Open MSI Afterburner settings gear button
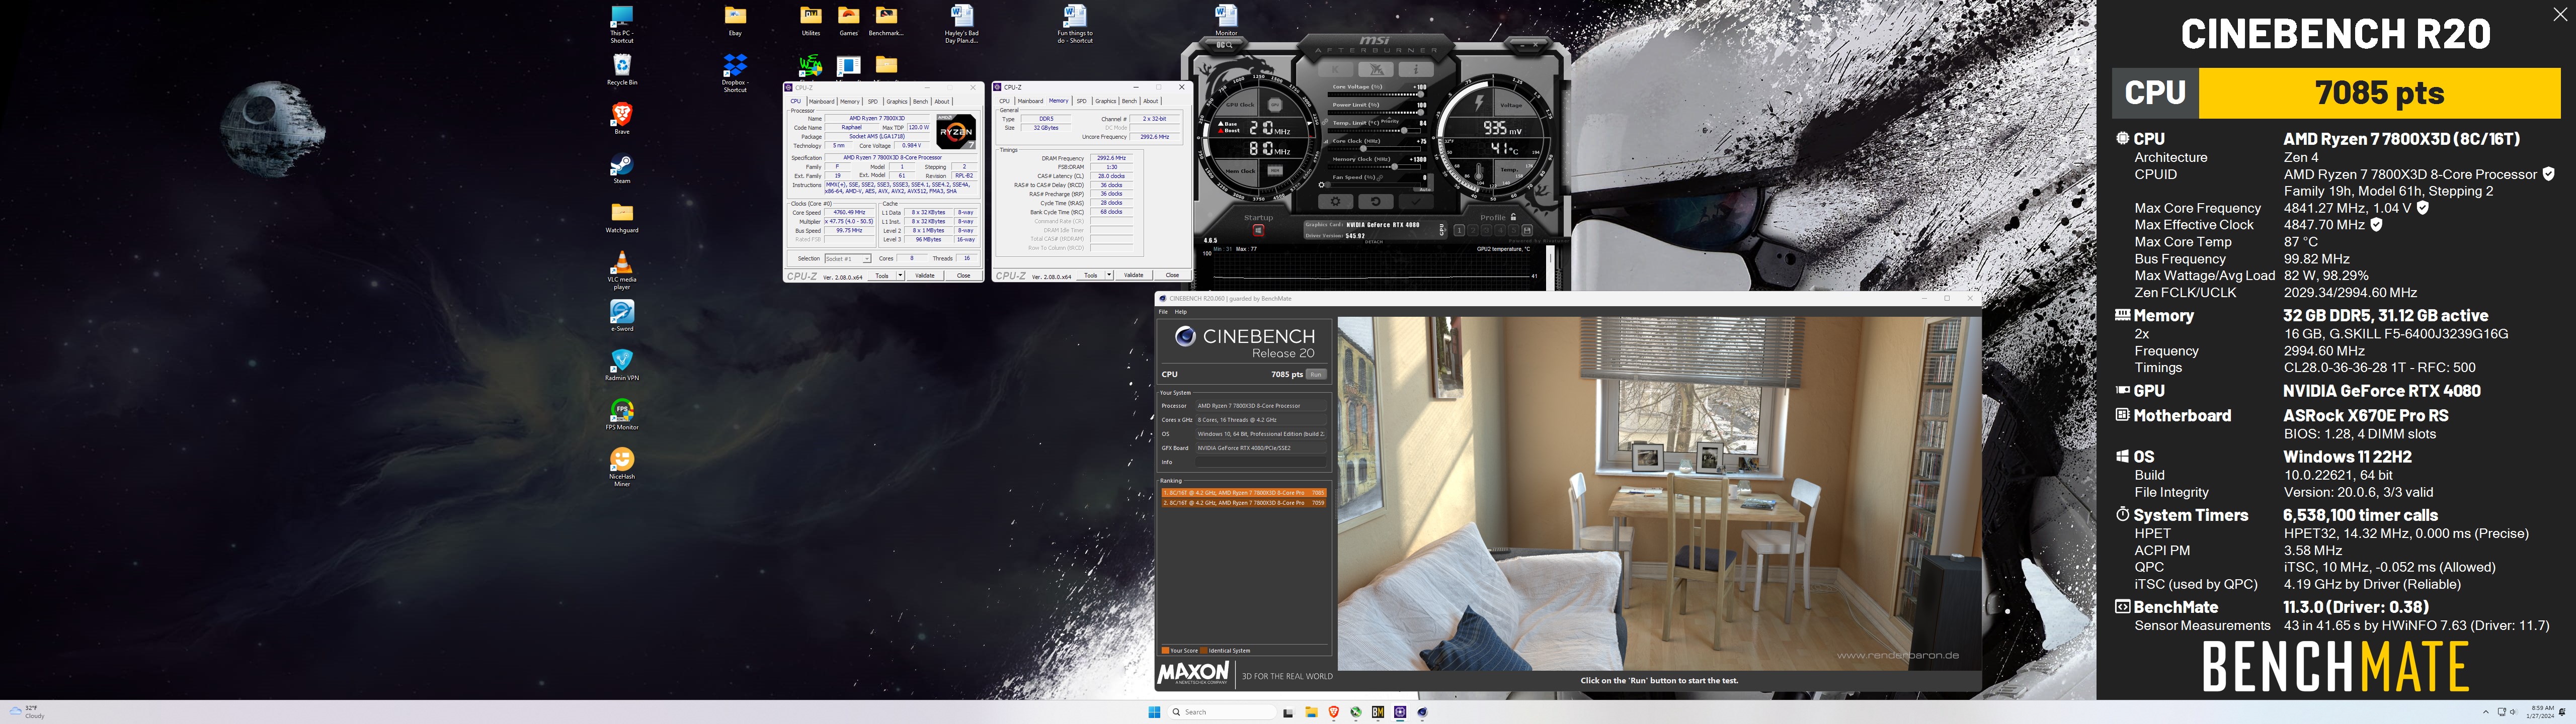Screen dimensions: 2576x724 pyautogui.click(x=1336, y=202)
